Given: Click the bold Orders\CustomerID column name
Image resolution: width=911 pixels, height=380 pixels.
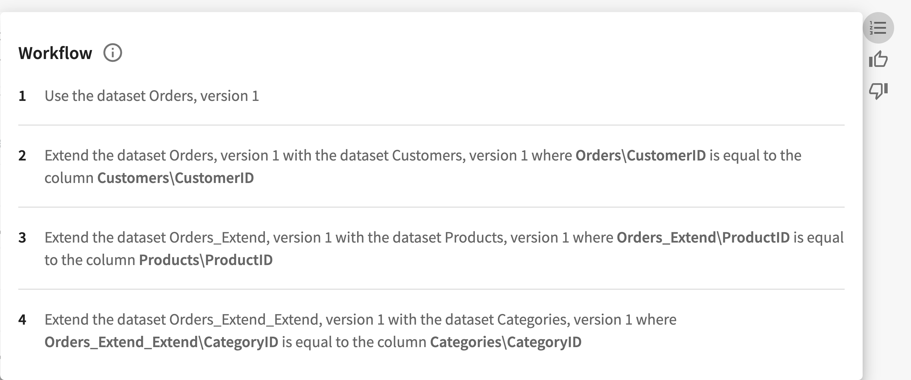Looking at the screenshot, I should tap(641, 155).
